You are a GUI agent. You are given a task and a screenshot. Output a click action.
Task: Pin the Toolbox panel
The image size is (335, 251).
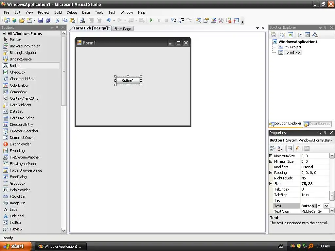click(57, 27)
